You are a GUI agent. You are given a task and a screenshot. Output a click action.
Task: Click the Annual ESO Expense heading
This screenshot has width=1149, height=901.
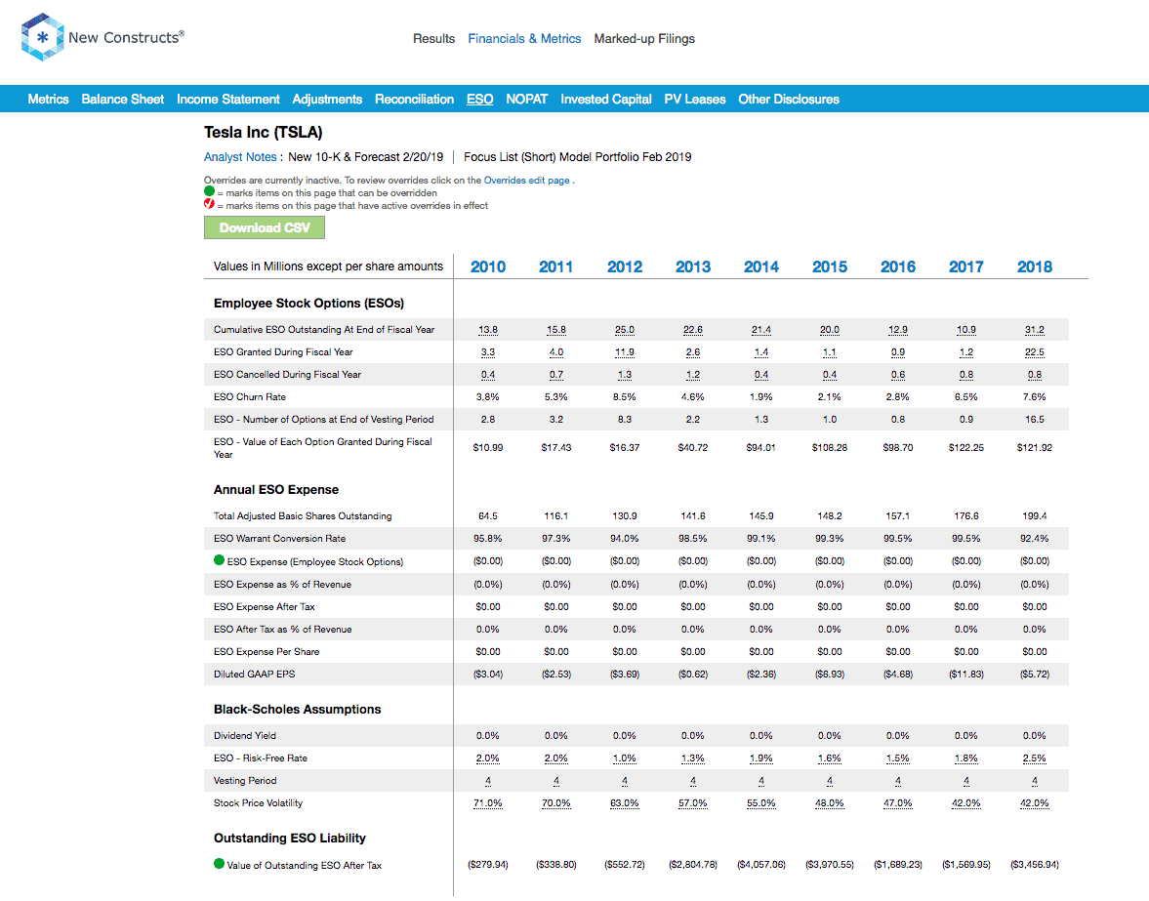click(276, 489)
